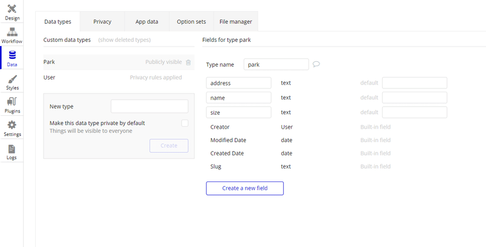Select the Data section icon
Image resolution: width=486 pixels, height=247 pixels.
(12, 56)
